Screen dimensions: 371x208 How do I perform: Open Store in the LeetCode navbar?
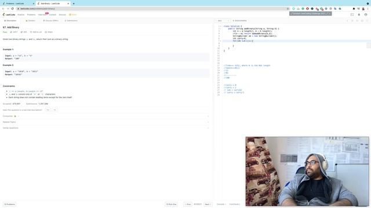[x=73, y=14]
